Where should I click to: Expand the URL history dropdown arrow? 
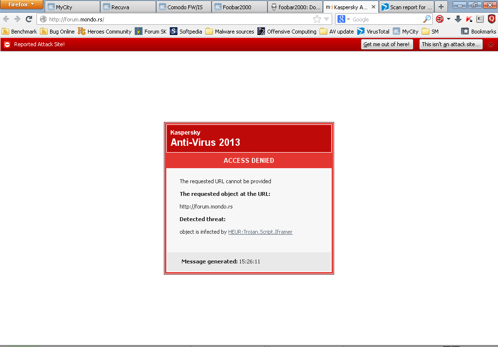point(326,19)
